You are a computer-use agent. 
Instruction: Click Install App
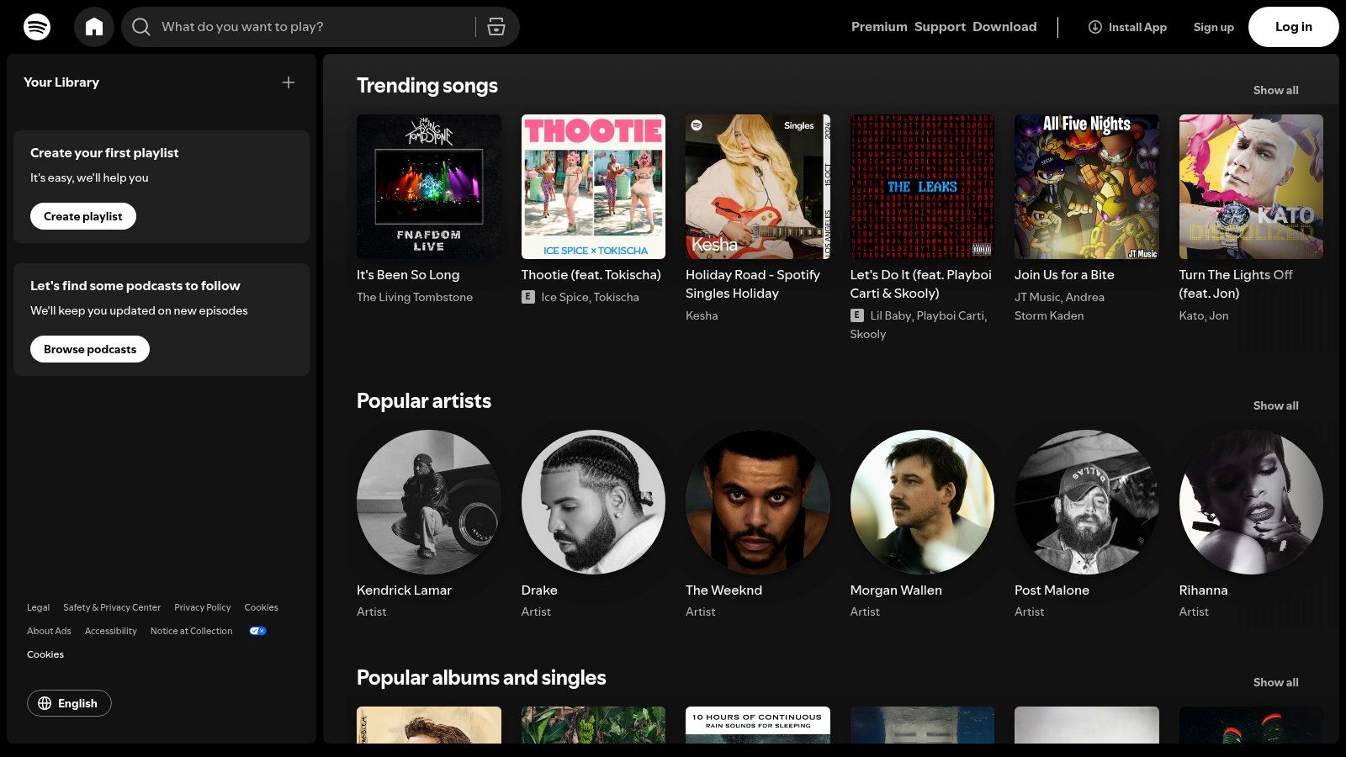[1127, 27]
